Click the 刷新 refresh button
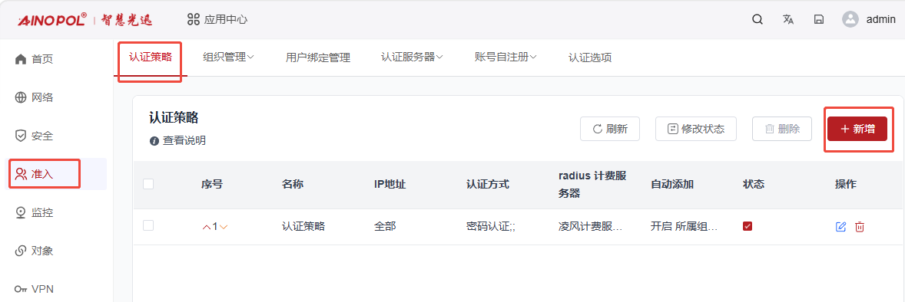Image resolution: width=905 pixels, height=302 pixels. coord(610,129)
